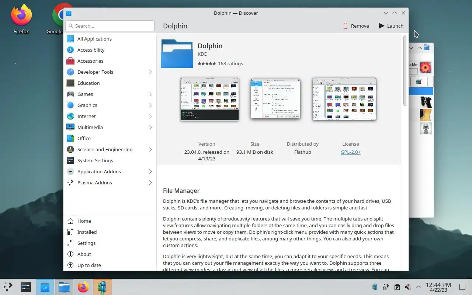The image size is (472, 295).
Task: Expand Science and Engineering subcategories arrow
Action: coord(150,149)
